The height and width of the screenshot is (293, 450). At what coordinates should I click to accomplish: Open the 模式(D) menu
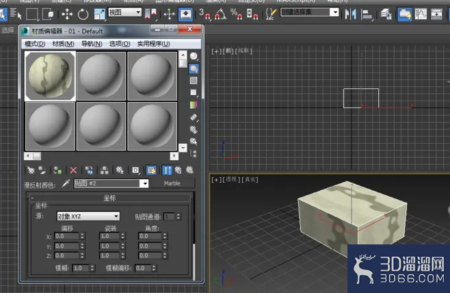[35, 44]
